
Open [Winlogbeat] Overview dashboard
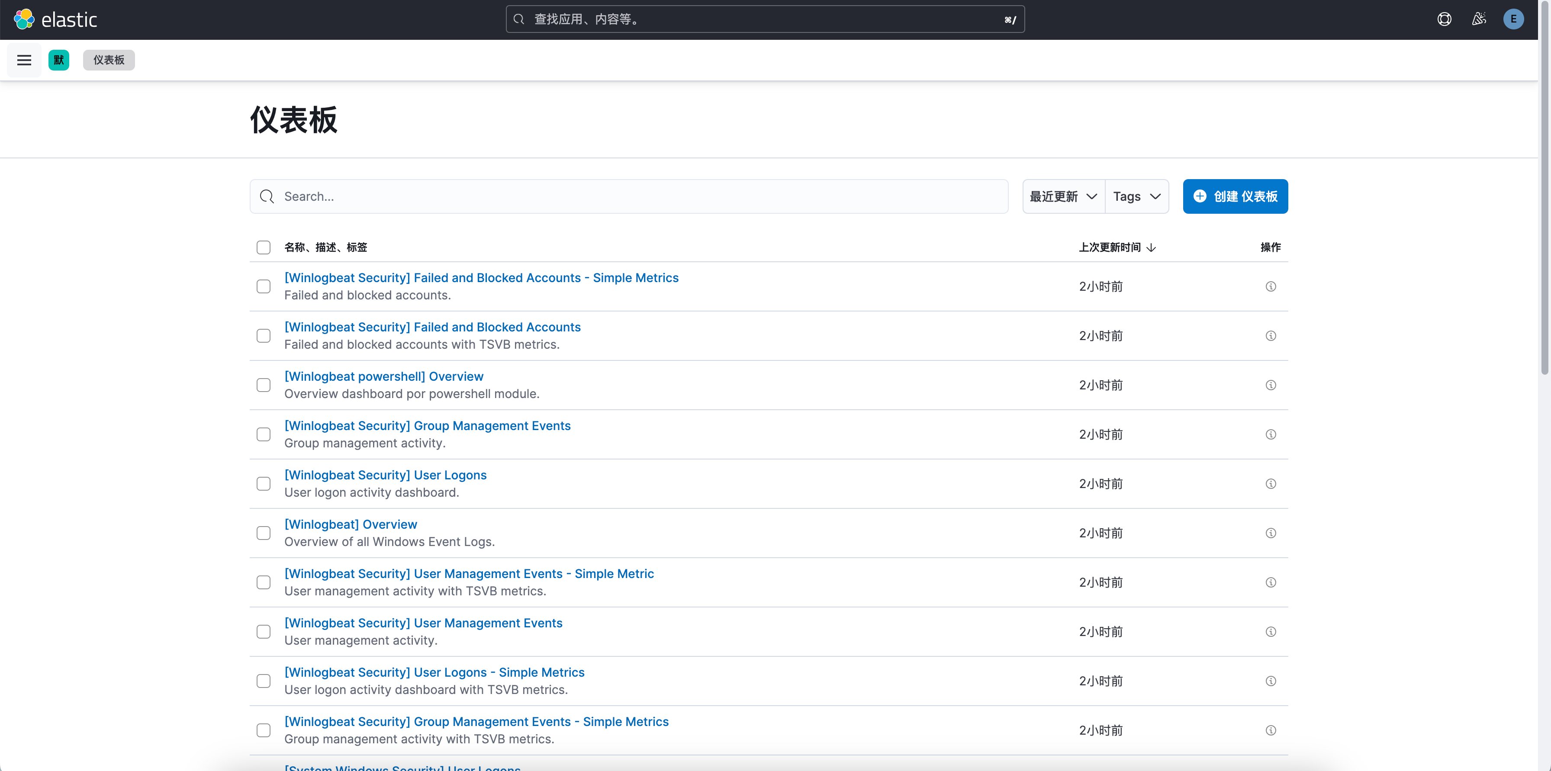351,525
